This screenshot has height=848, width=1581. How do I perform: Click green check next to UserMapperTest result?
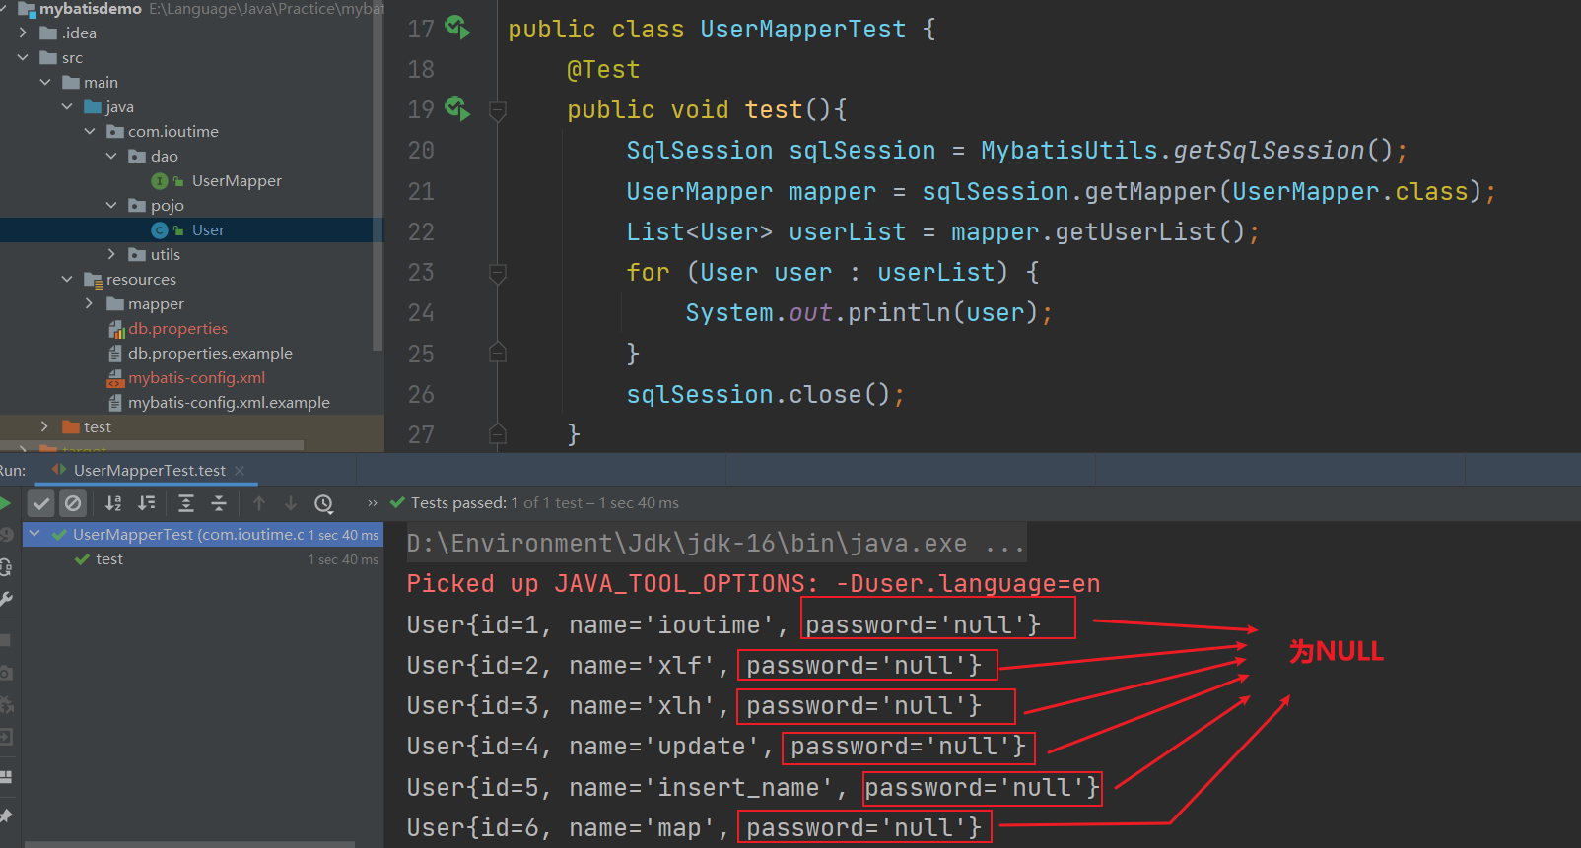tap(60, 535)
